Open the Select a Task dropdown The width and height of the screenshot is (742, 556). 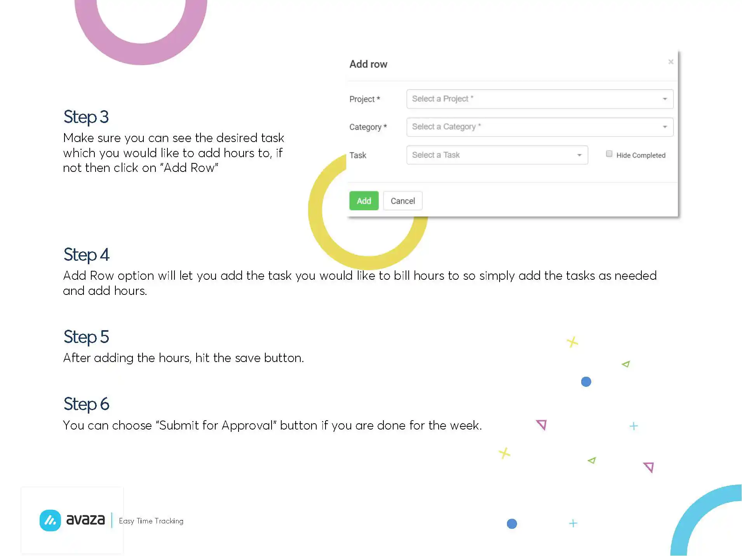tap(496, 155)
